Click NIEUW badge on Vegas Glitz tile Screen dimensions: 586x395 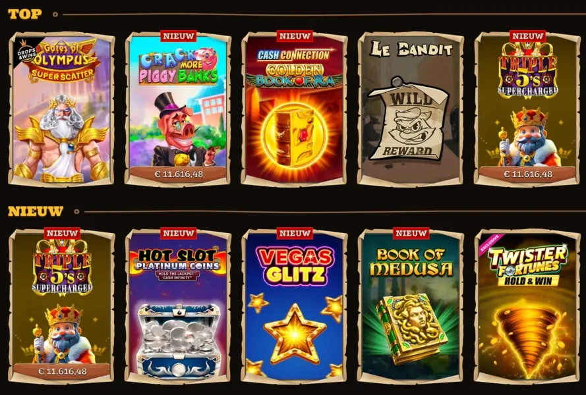tap(295, 233)
